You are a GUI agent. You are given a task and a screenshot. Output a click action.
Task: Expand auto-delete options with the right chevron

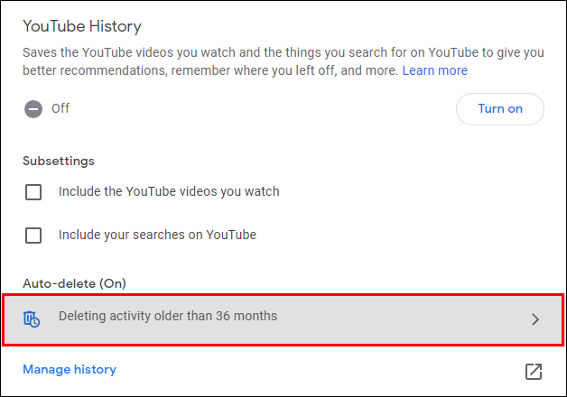click(x=535, y=319)
